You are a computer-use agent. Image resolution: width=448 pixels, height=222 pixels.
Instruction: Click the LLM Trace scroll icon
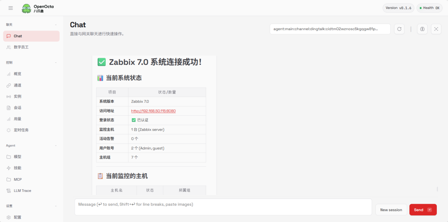click(9, 191)
